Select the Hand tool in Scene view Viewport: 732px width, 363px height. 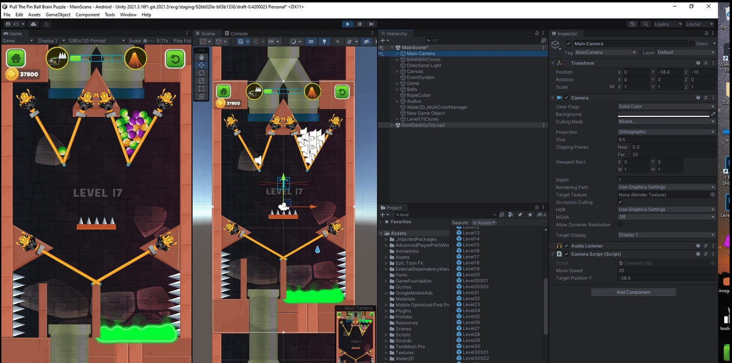[x=202, y=57]
